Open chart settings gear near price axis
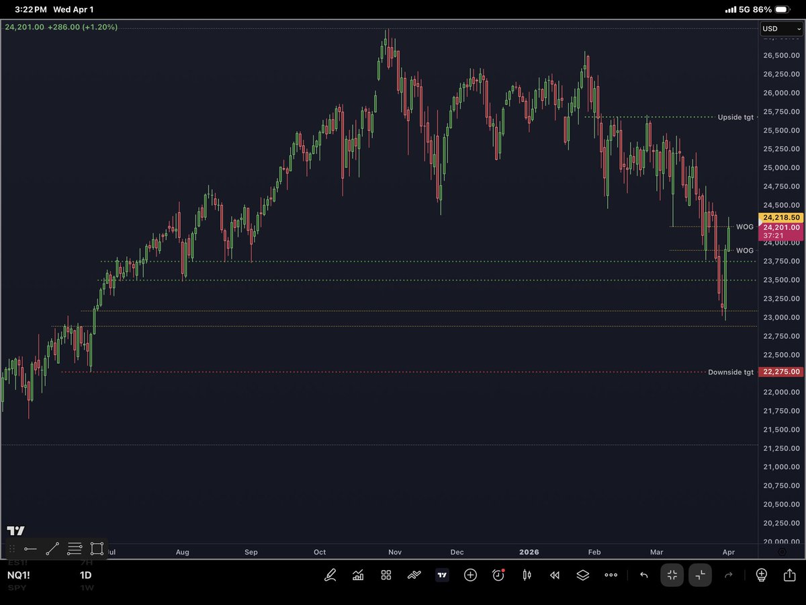The width and height of the screenshot is (806, 605). [x=782, y=552]
